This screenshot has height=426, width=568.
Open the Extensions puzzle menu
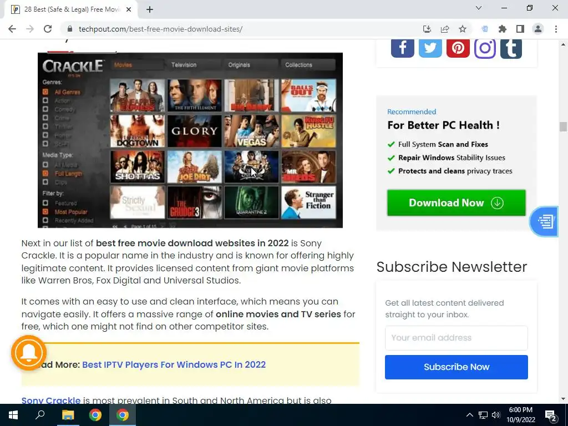[x=503, y=29]
